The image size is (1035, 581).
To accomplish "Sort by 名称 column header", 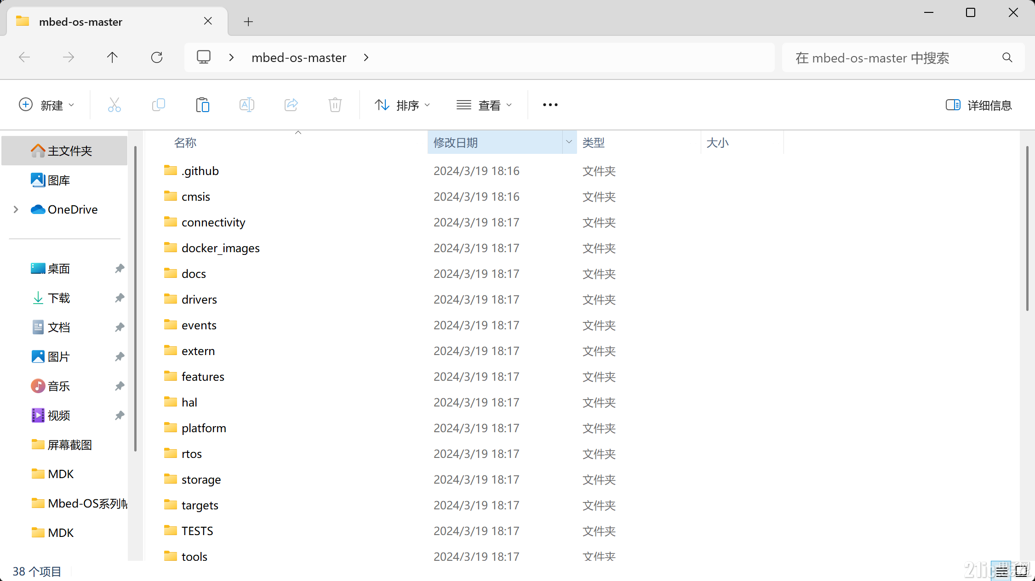I will [185, 142].
